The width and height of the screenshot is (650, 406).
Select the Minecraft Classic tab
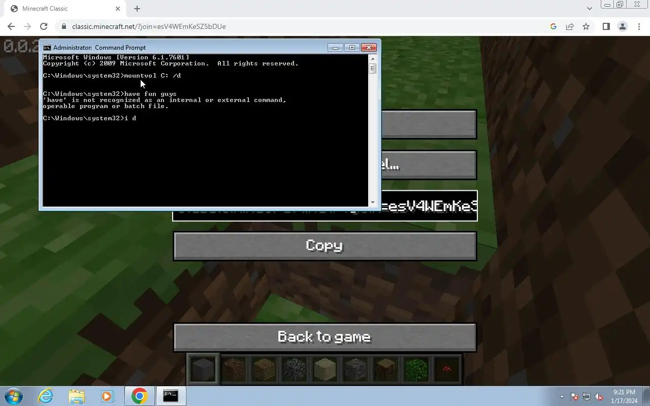click(x=66, y=9)
